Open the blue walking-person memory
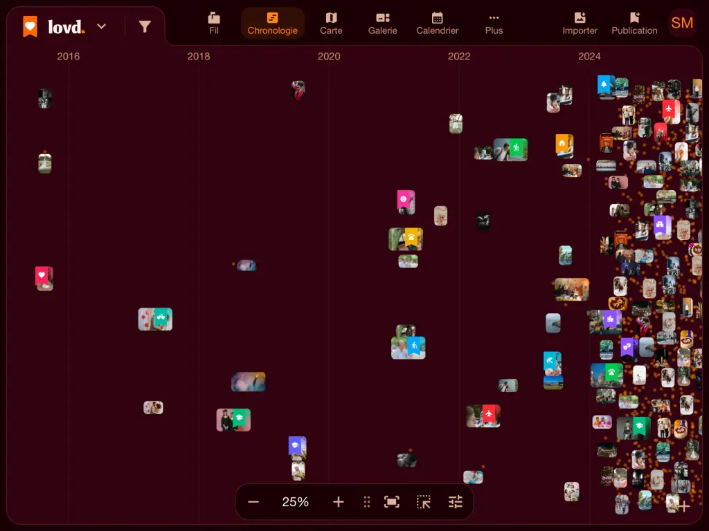This screenshot has height=531, width=709. (x=409, y=348)
